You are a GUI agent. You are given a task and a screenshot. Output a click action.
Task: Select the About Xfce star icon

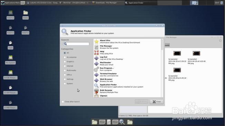[96, 42]
